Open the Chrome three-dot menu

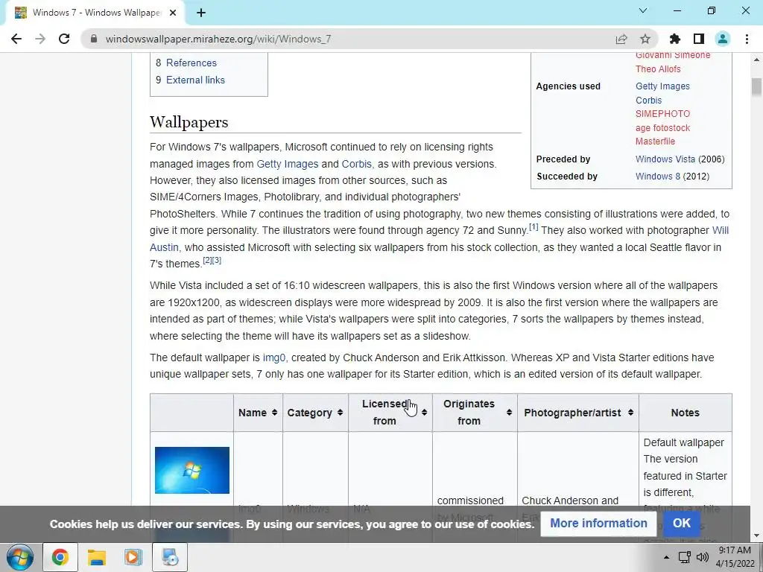[x=747, y=39]
